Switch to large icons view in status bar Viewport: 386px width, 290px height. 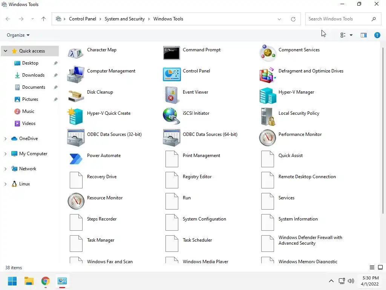[x=380, y=267]
